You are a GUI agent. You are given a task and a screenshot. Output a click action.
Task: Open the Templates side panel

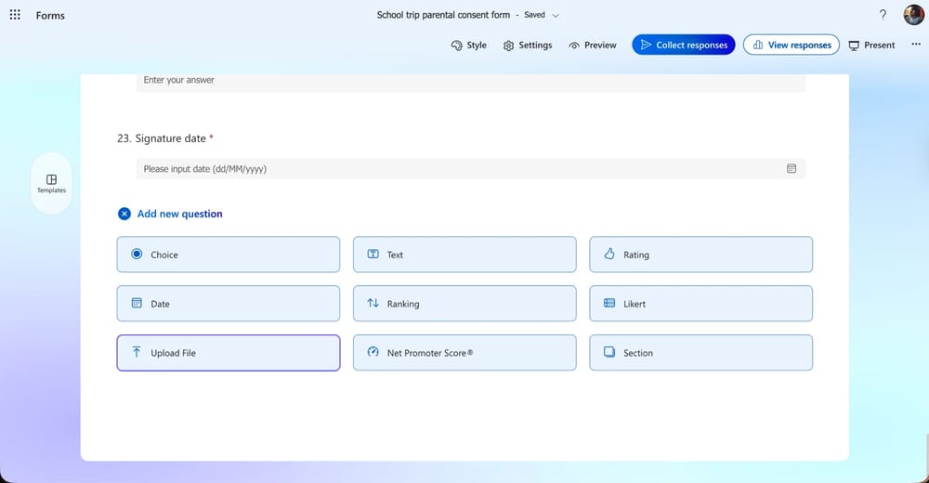tap(51, 183)
